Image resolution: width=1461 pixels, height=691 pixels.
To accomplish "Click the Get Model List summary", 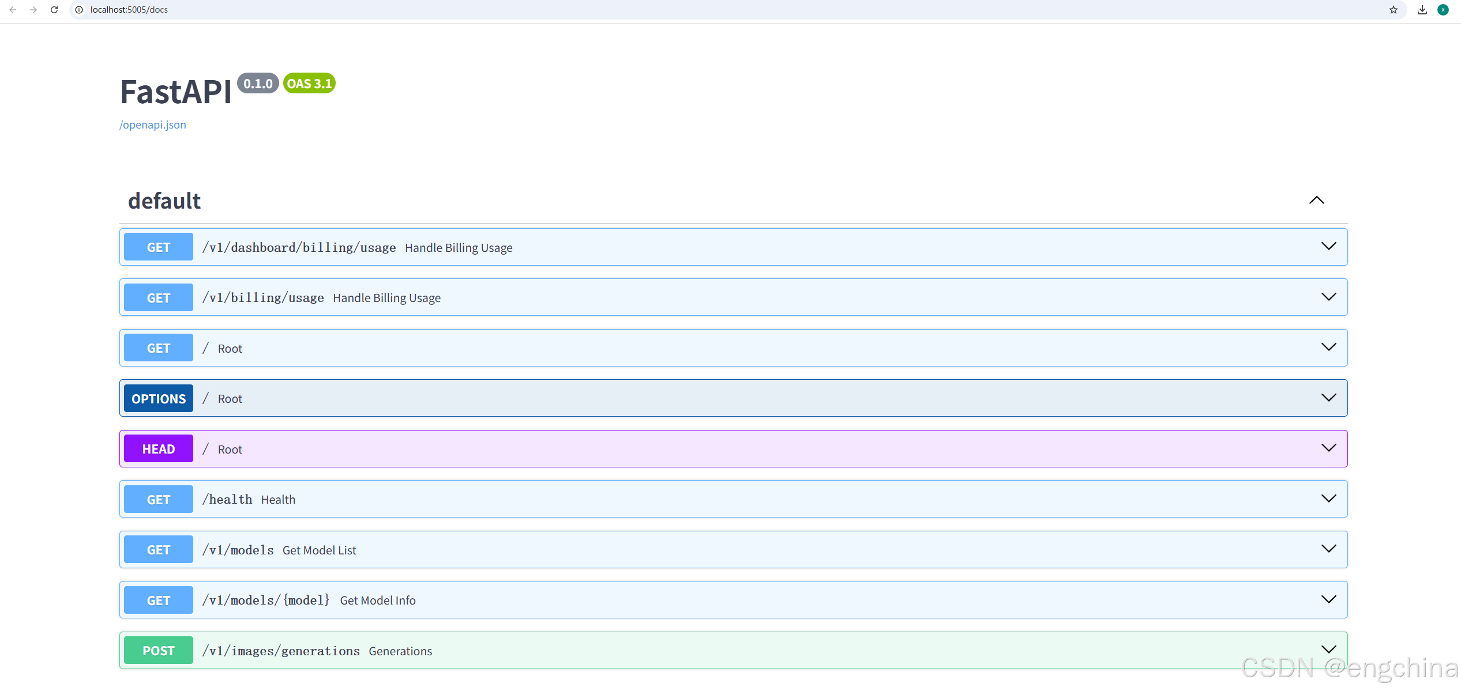I will pos(320,550).
